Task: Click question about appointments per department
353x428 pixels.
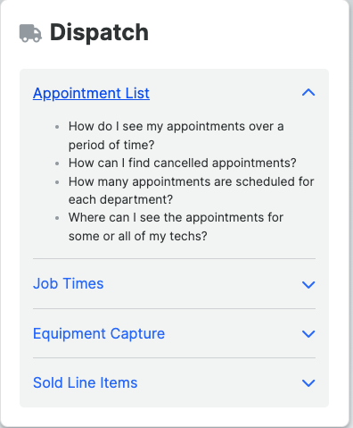Action: pos(192,190)
